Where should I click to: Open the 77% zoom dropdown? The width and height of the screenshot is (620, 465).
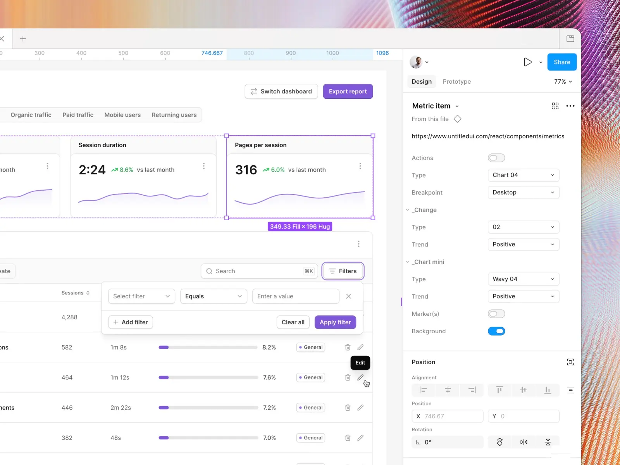coord(563,81)
